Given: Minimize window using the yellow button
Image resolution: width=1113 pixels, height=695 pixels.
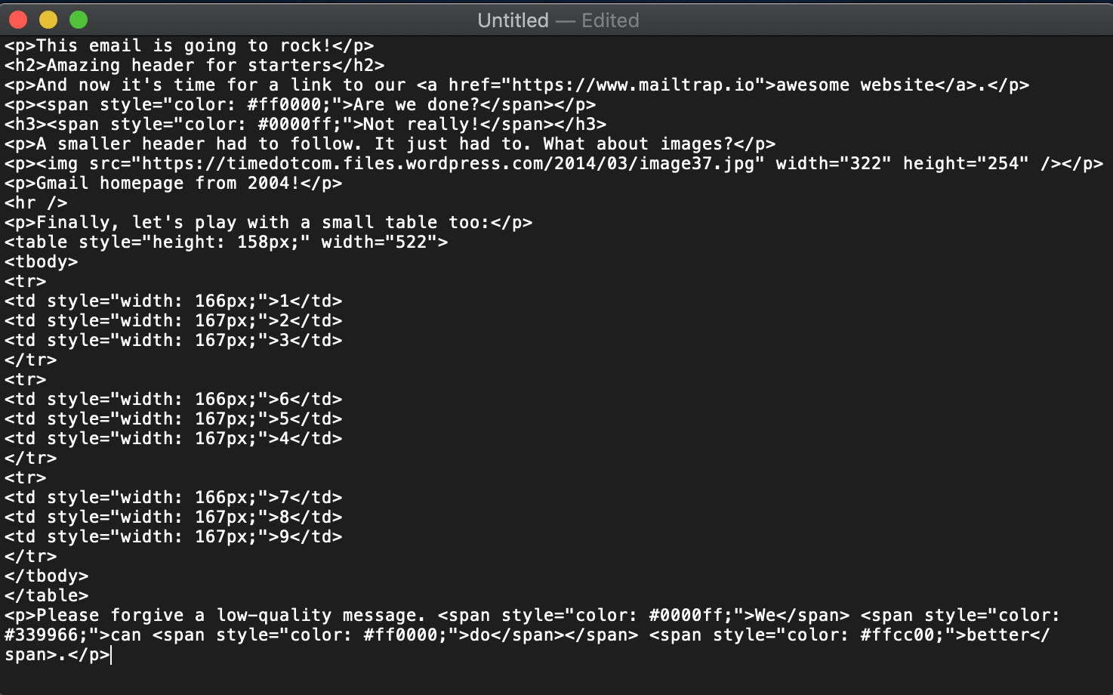Looking at the screenshot, I should coord(48,20).
